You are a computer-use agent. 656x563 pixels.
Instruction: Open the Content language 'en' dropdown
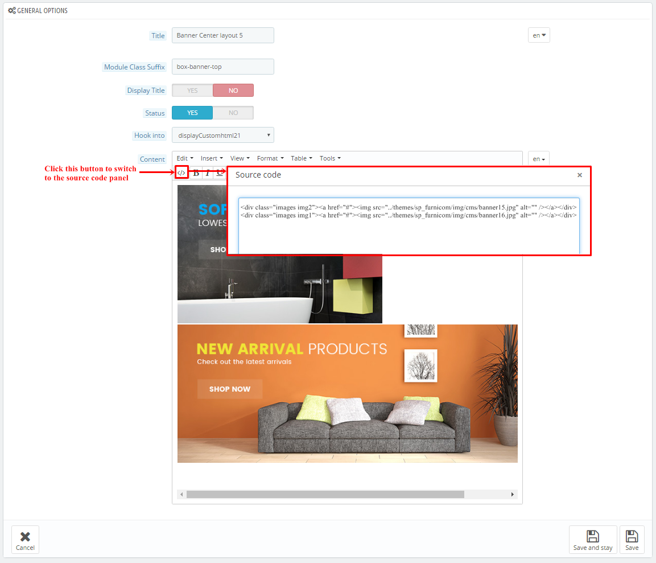pyautogui.click(x=538, y=159)
